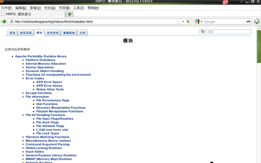This screenshot has width=261, height=163.
Task: Open the Escape functions link
Action: (x=39, y=93)
